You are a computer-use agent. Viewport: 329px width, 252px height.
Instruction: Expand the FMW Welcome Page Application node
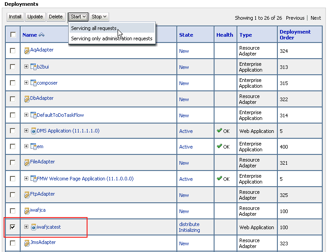pos(26,179)
